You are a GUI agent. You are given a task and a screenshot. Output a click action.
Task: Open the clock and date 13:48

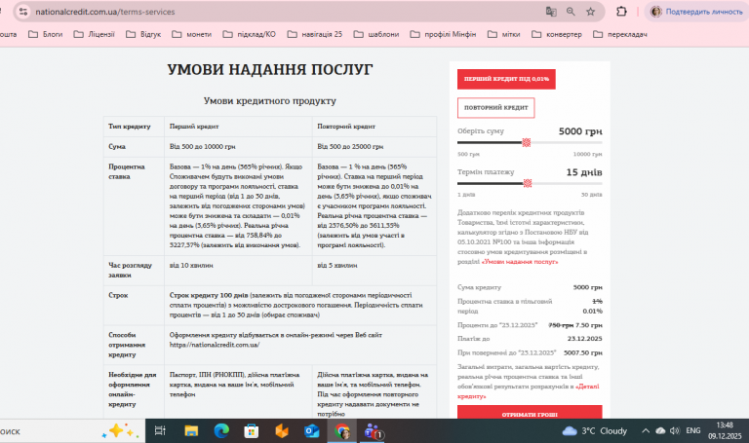coord(725,430)
